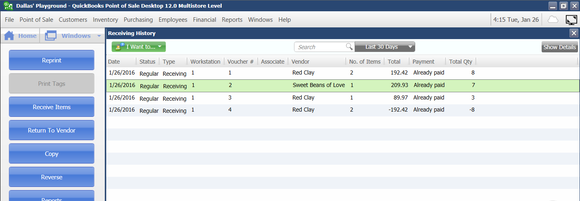Click the Print Tags button

pyautogui.click(x=52, y=83)
